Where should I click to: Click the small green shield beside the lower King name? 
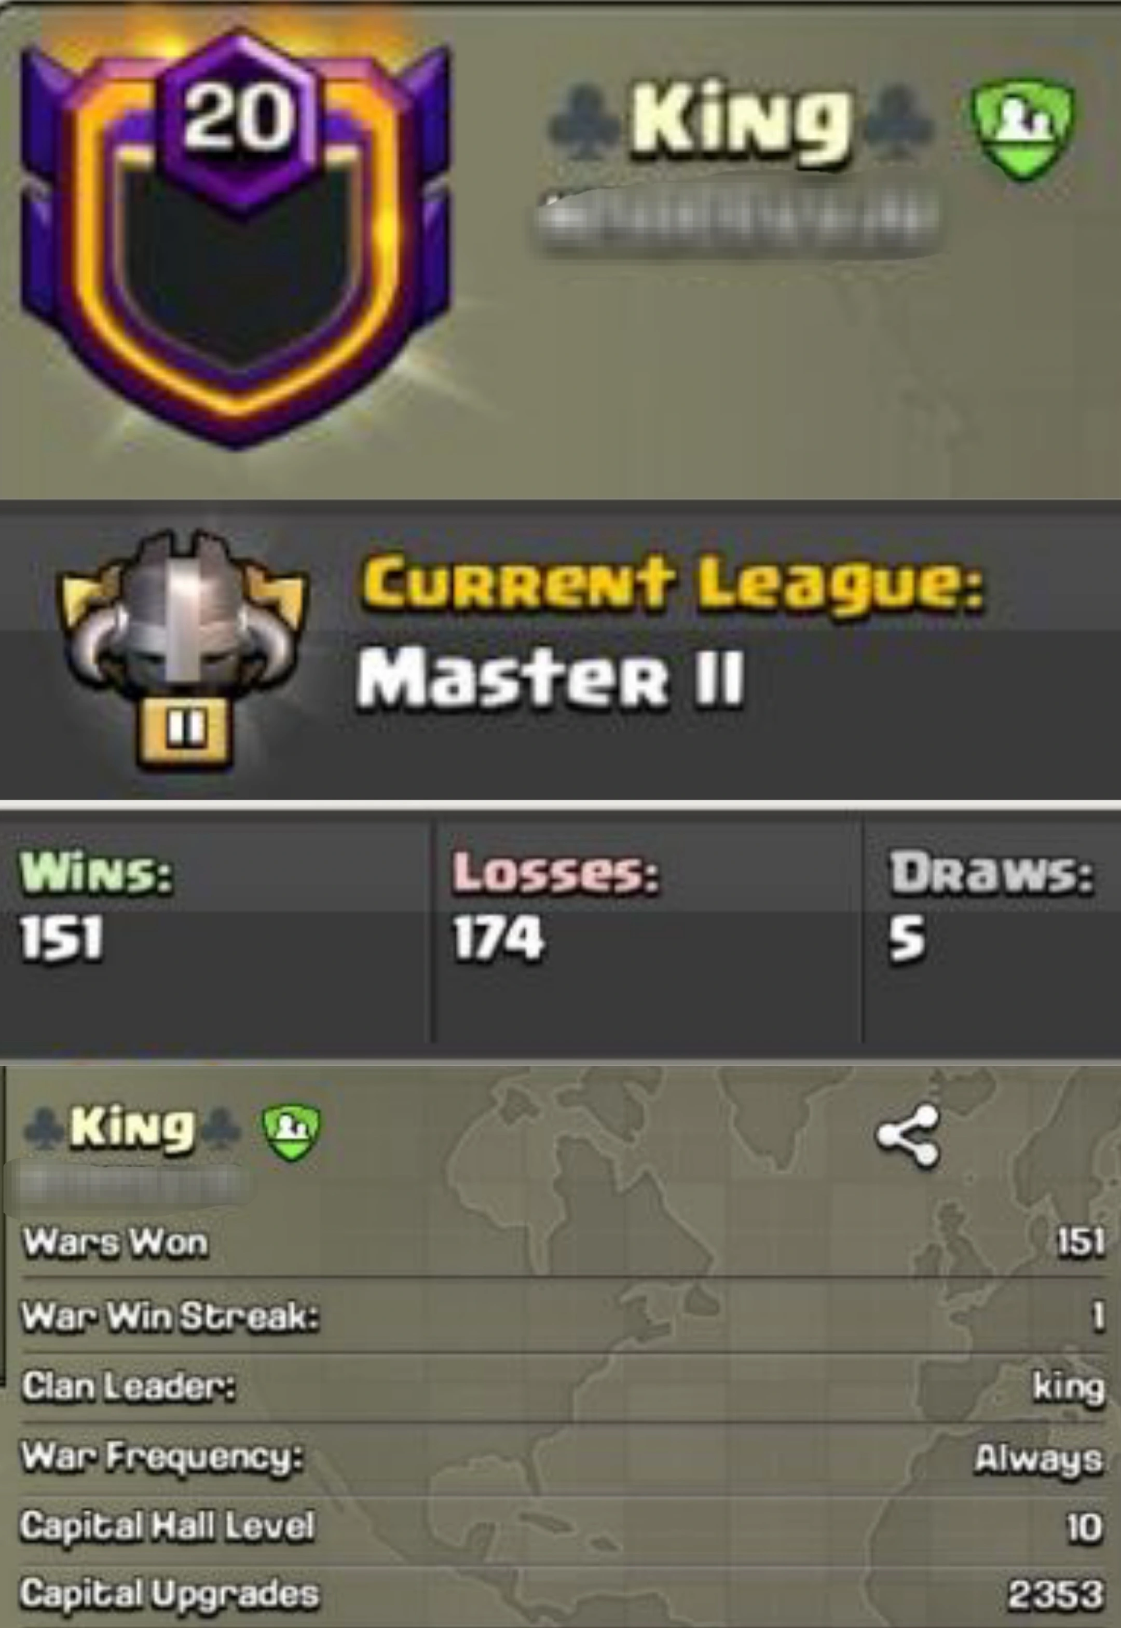point(292,1131)
